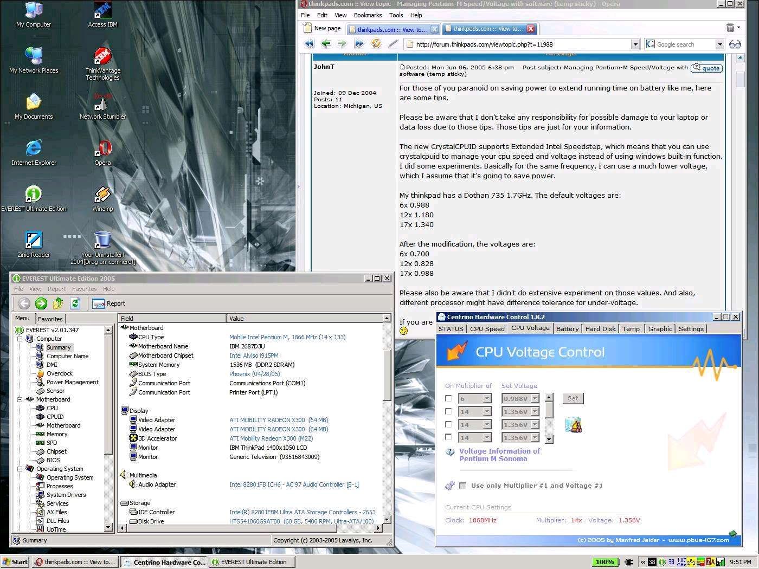Tick the fourth multiplier row checkbox
The height and width of the screenshot is (569, 759).
tap(448, 437)
